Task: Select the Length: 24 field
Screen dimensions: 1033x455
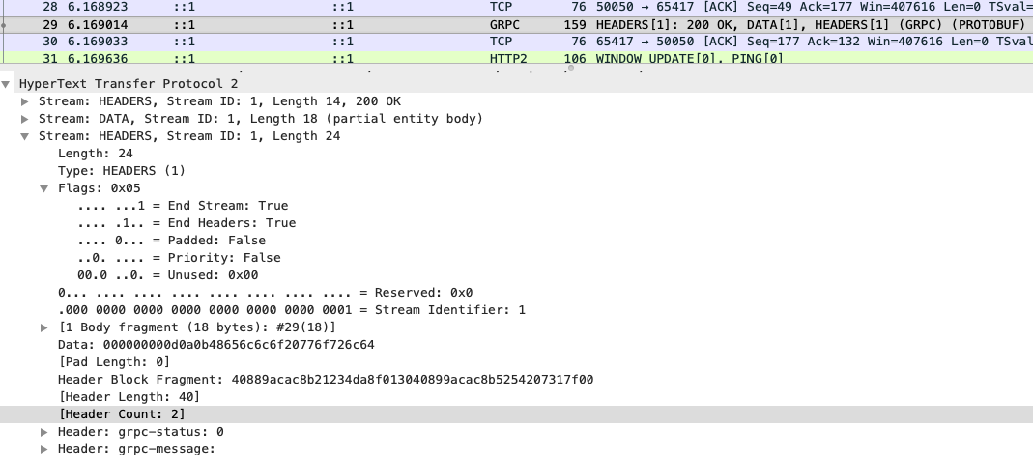Action: (x=95, y=154)
